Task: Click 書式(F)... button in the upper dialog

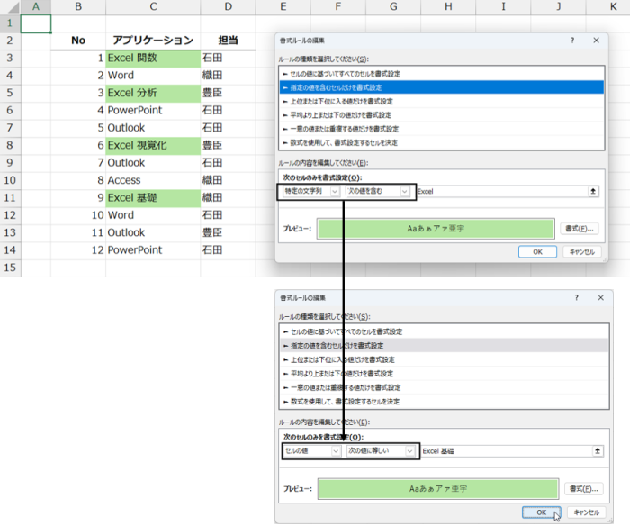Action: click(580, 229)
